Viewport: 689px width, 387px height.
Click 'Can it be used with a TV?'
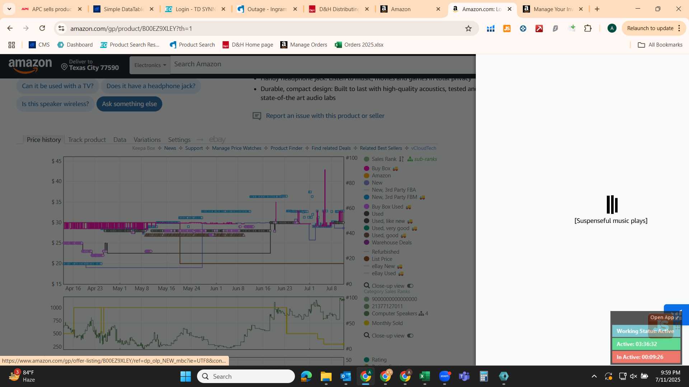(x=57, y=86)
